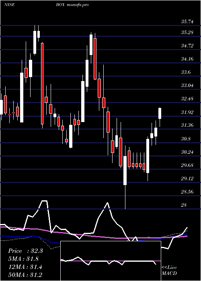
Task: Click the 33.04 price level label
Action: tap(187, 85)
